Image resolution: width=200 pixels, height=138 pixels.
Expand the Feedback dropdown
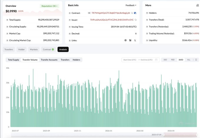coord(131,5)
